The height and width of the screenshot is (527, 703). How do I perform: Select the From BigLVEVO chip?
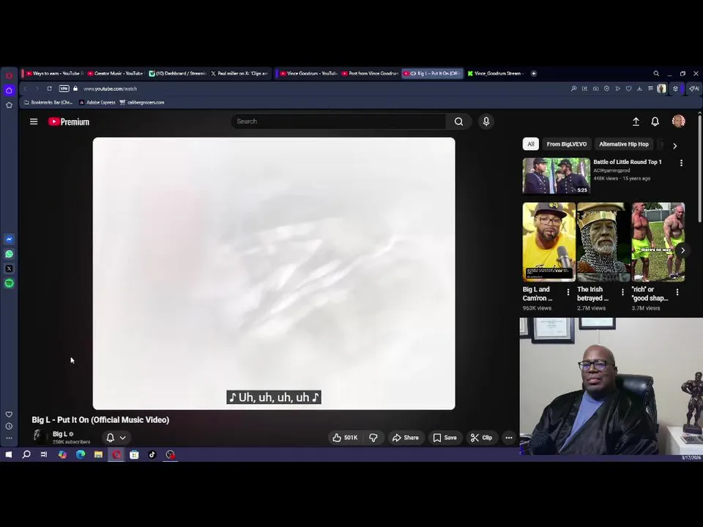pos(567,144)
